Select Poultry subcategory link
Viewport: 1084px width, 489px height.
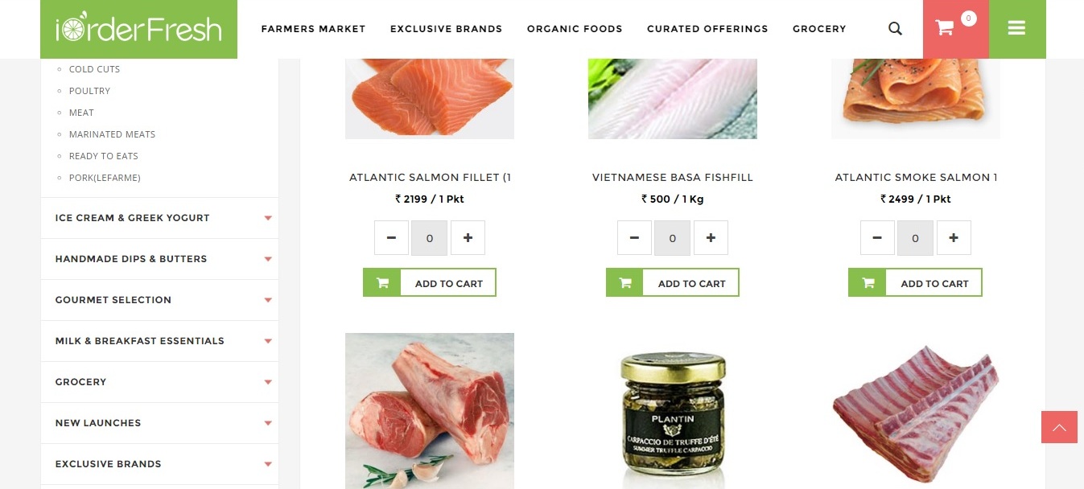point(89,91)
